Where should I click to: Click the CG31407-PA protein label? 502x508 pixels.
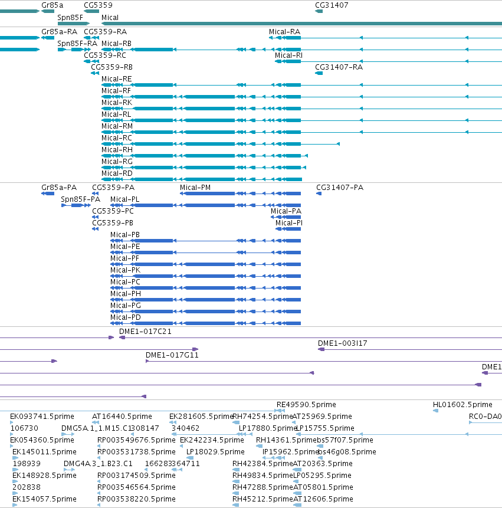click(340, 188)
